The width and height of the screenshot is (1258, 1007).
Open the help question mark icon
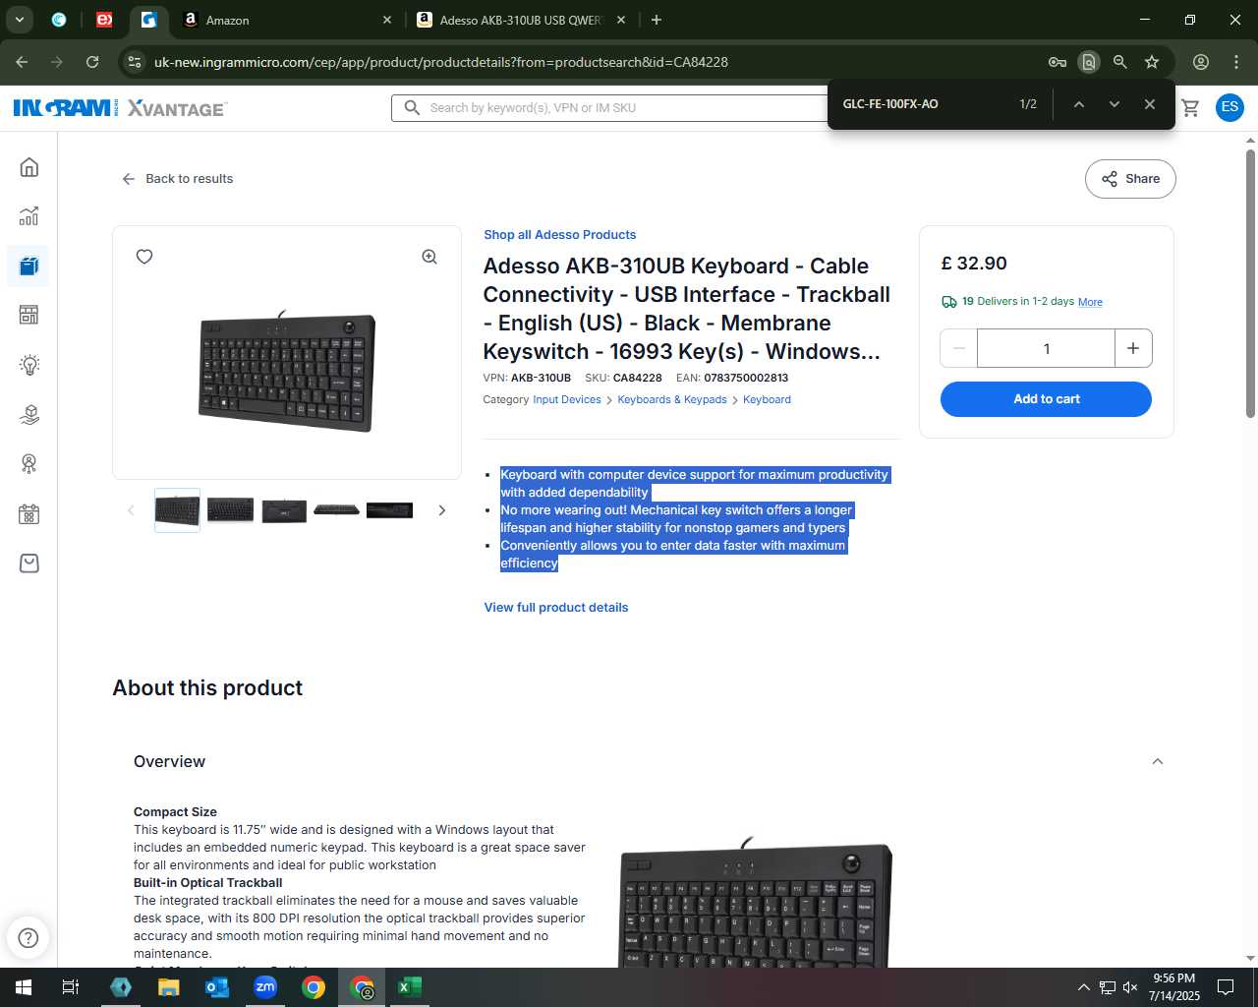pyautogui.click(x=29, y=938)
